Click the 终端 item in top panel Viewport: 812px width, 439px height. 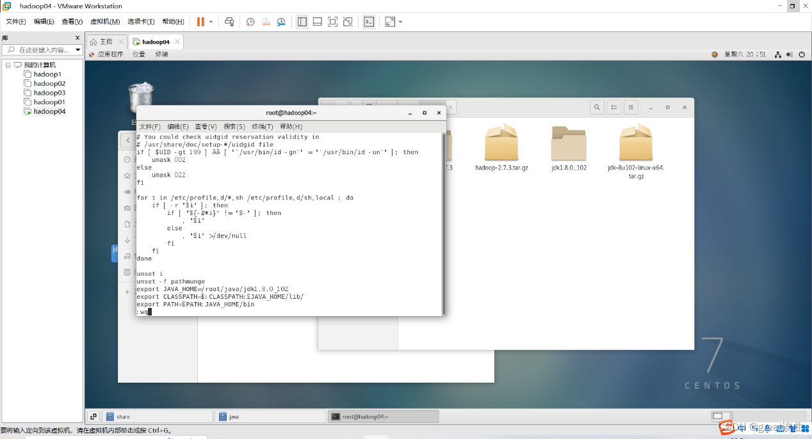161,54
